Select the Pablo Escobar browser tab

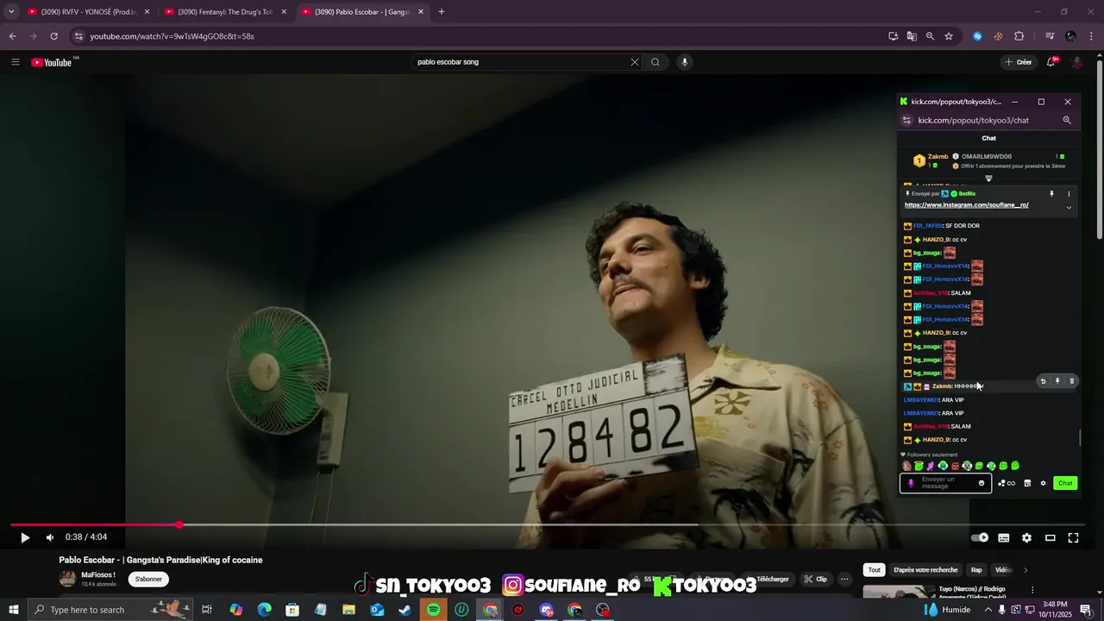tap(361, 12)
